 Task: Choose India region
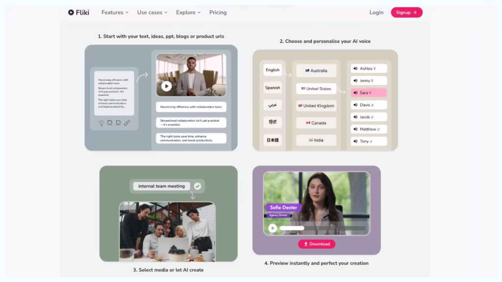click(316, 140)
